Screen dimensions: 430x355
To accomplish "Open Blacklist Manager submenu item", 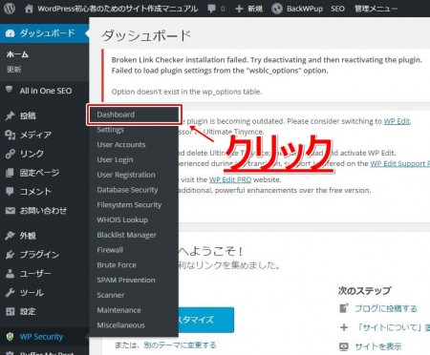I will [x=127, y=235].
